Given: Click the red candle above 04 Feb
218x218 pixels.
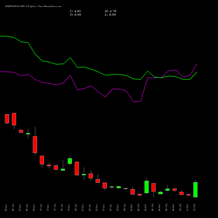Looking at the screenshot, I should coord(153,187).
